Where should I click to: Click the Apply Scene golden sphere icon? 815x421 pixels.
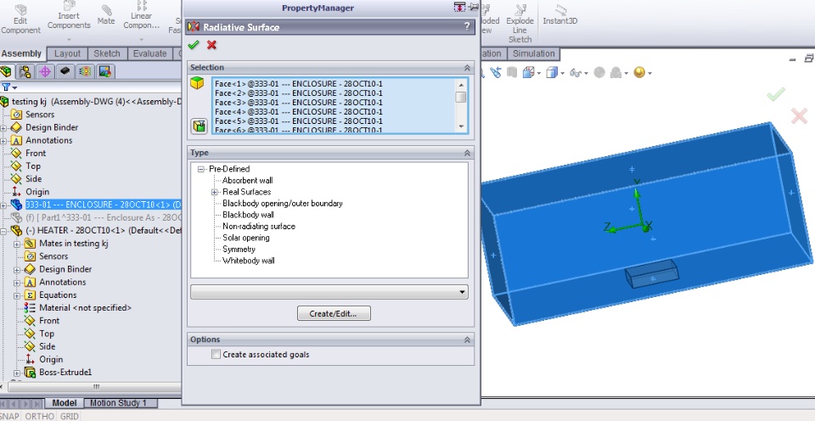pyautogui.click(x=640, y=72)
